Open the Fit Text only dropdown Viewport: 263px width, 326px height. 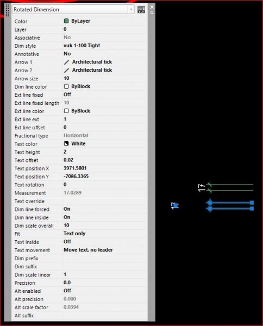pyautogui.click(x=105, y=234)
